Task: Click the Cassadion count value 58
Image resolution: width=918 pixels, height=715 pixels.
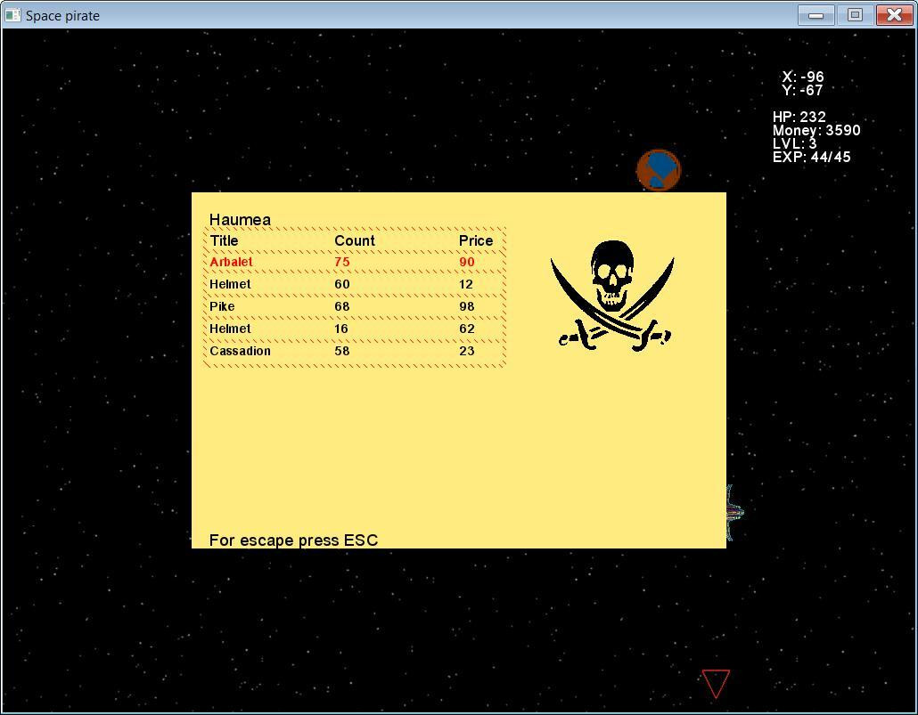Action: [x=342, y=351]
